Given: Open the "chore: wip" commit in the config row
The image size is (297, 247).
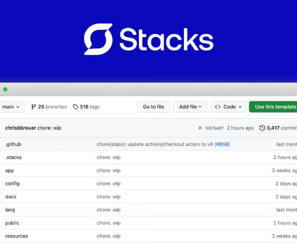Looking at the screenshot, I should (109, 183).
